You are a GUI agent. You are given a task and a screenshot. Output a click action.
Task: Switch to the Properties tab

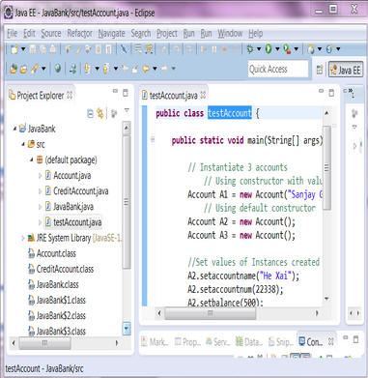[187, 342]
